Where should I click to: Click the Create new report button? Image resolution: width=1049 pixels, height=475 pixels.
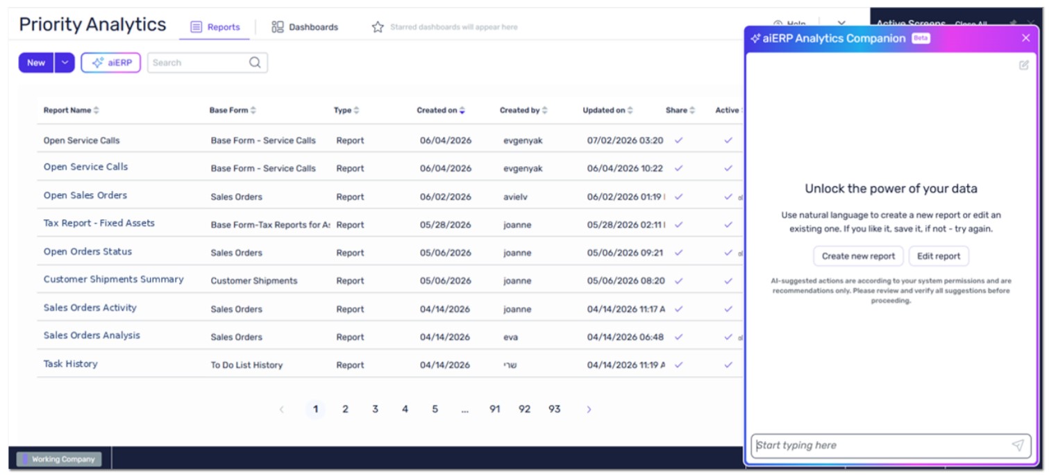tap(859, 256)
